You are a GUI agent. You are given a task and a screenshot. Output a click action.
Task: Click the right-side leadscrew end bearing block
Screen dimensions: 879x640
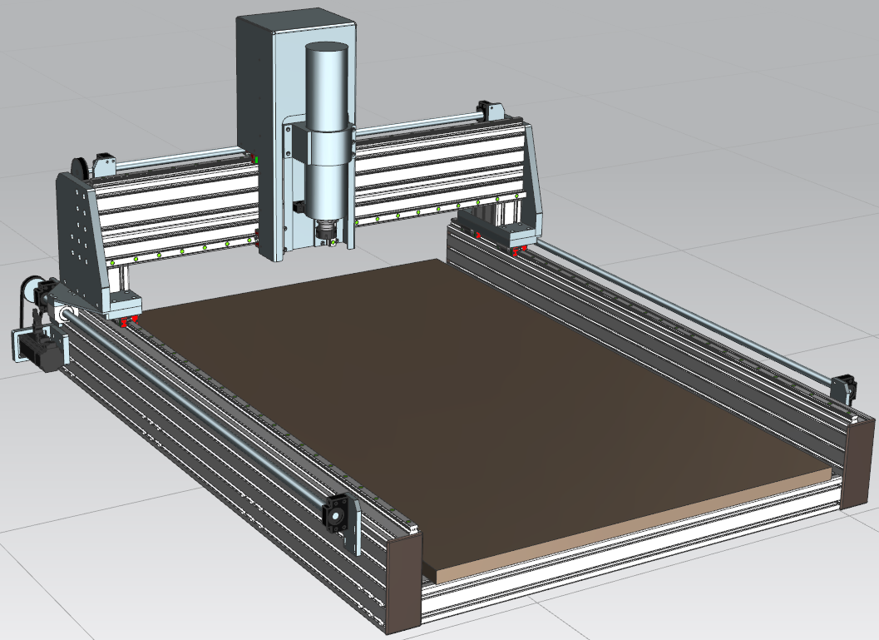tap(843, 387)
